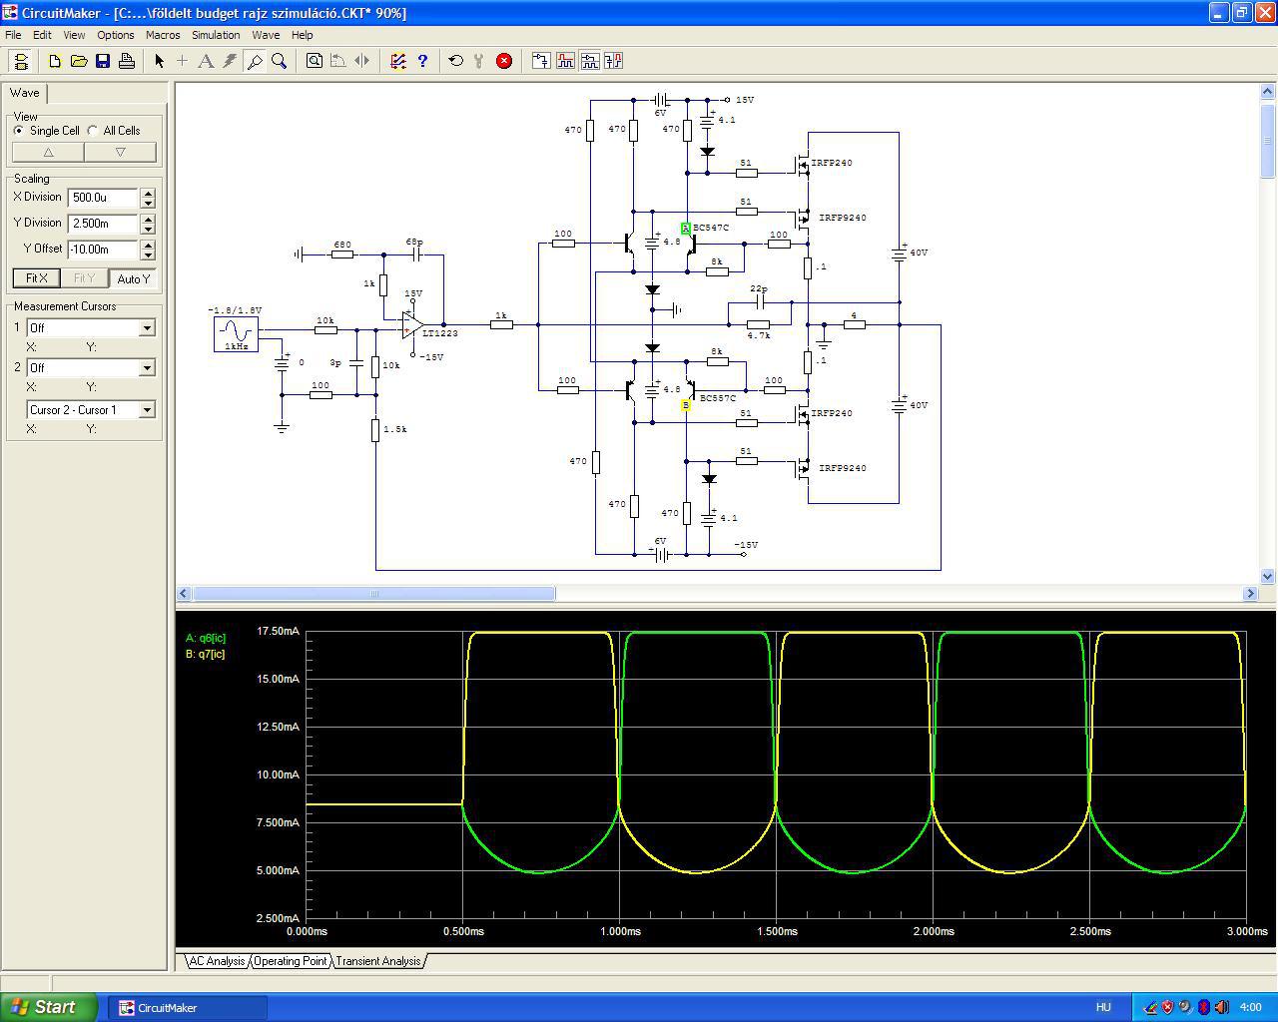Viewport: 1278px width, 1022px height.
Task: Open the Cursor 2 dropdown set to Off
Action: coord(147,368)
